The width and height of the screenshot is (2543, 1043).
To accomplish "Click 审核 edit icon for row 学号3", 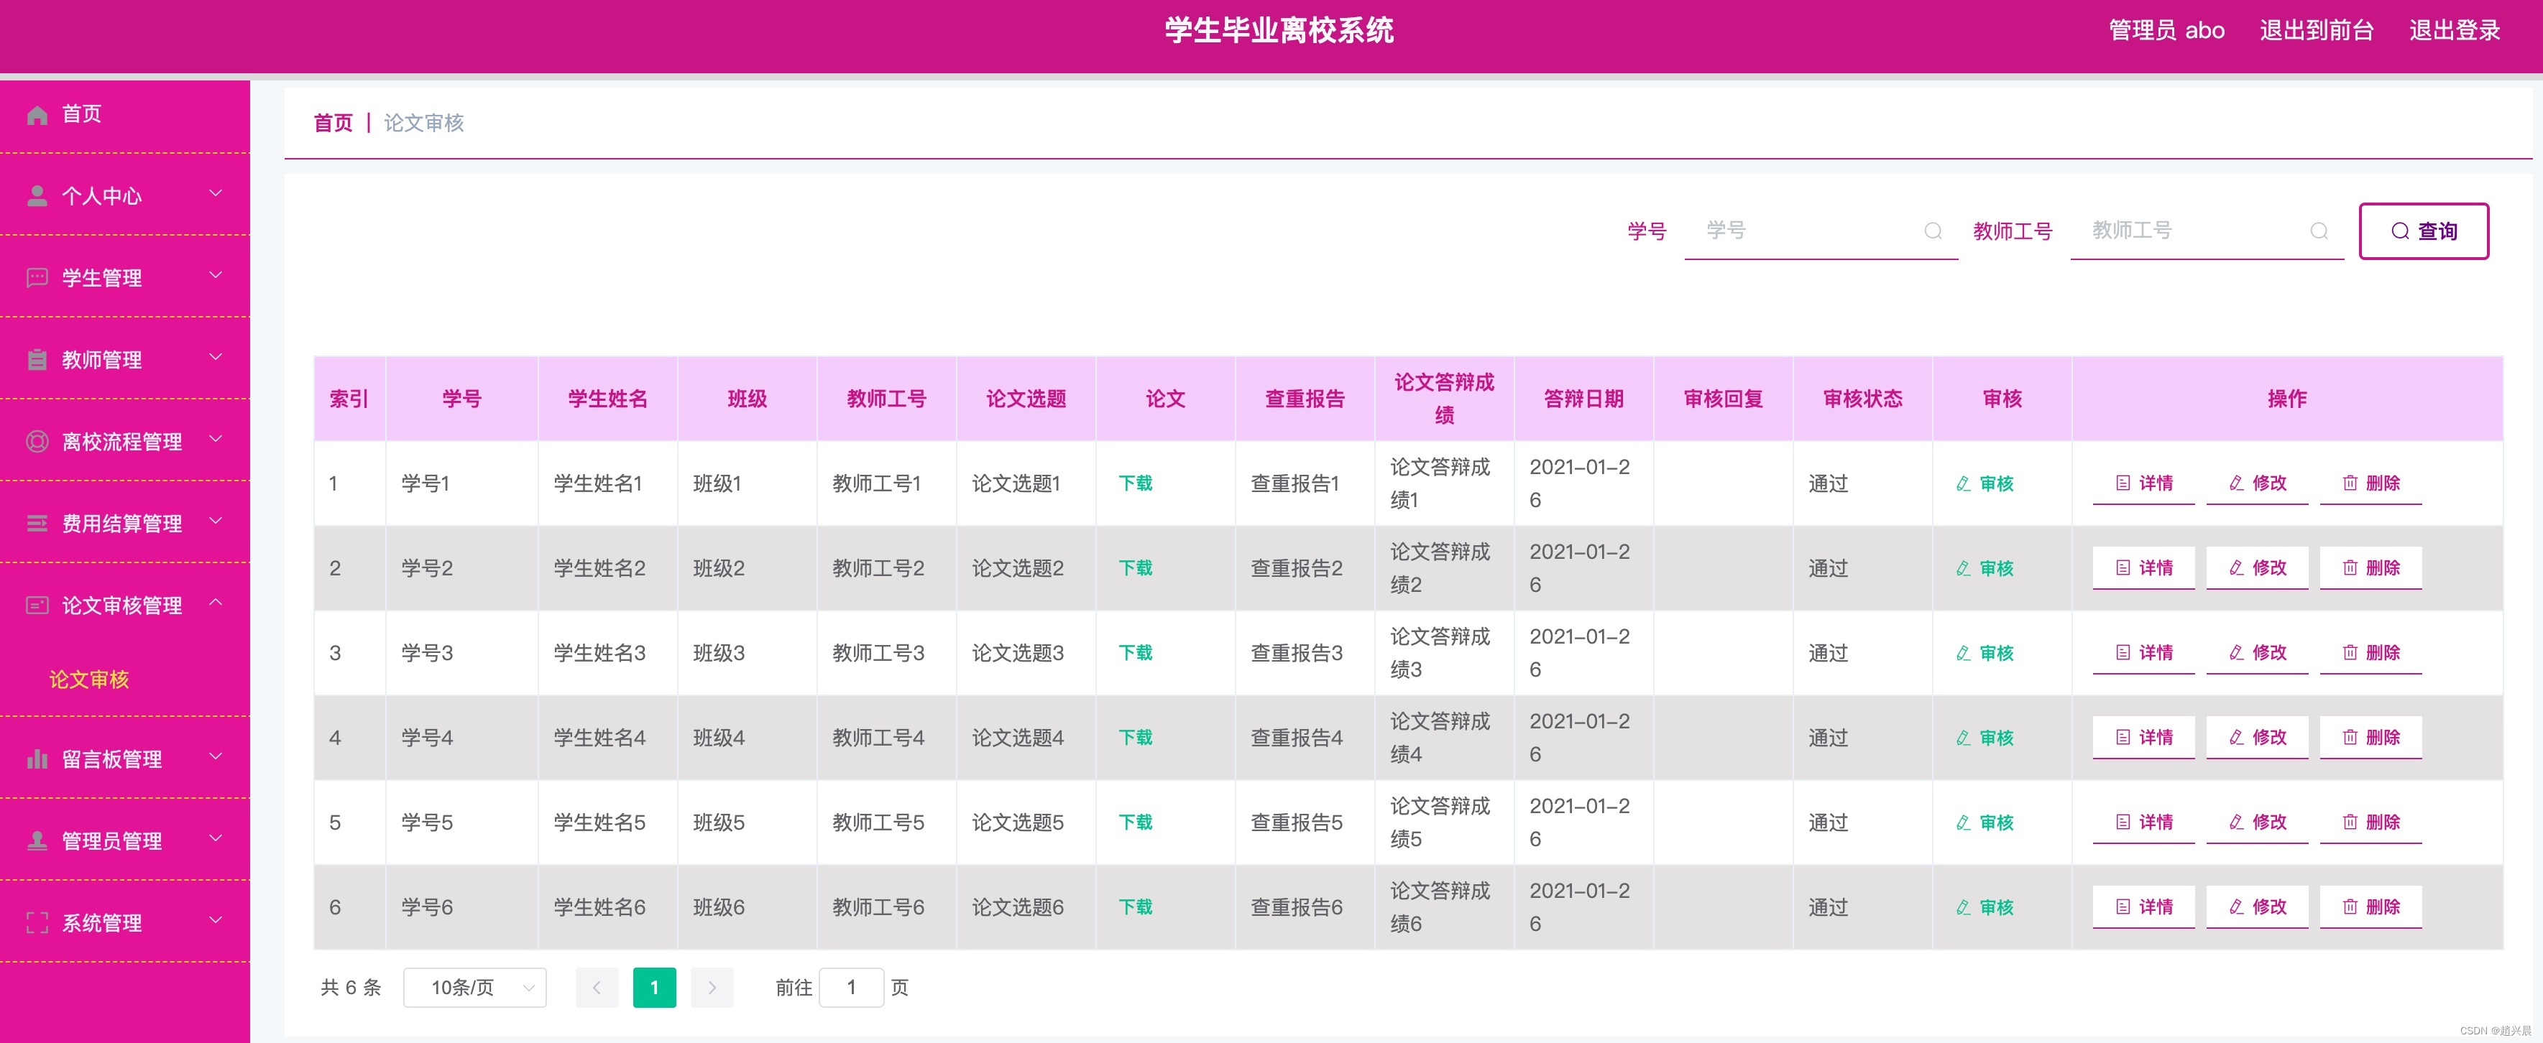I will (1964, 653).
